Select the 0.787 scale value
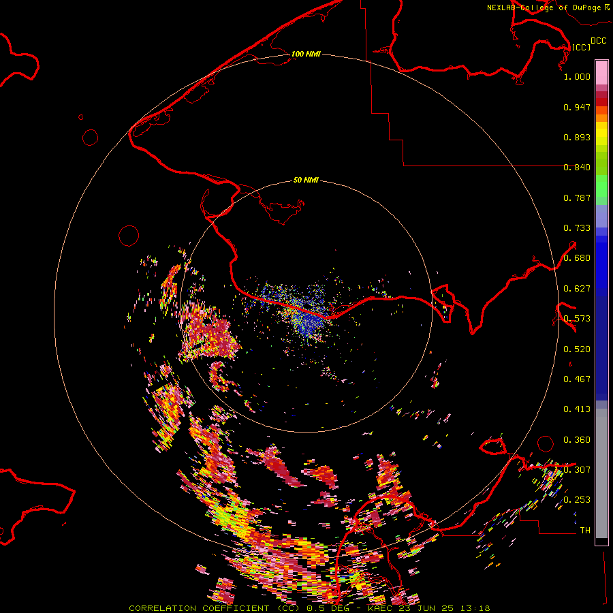This screenshot has width=613, height=613. tap(577, 198)
